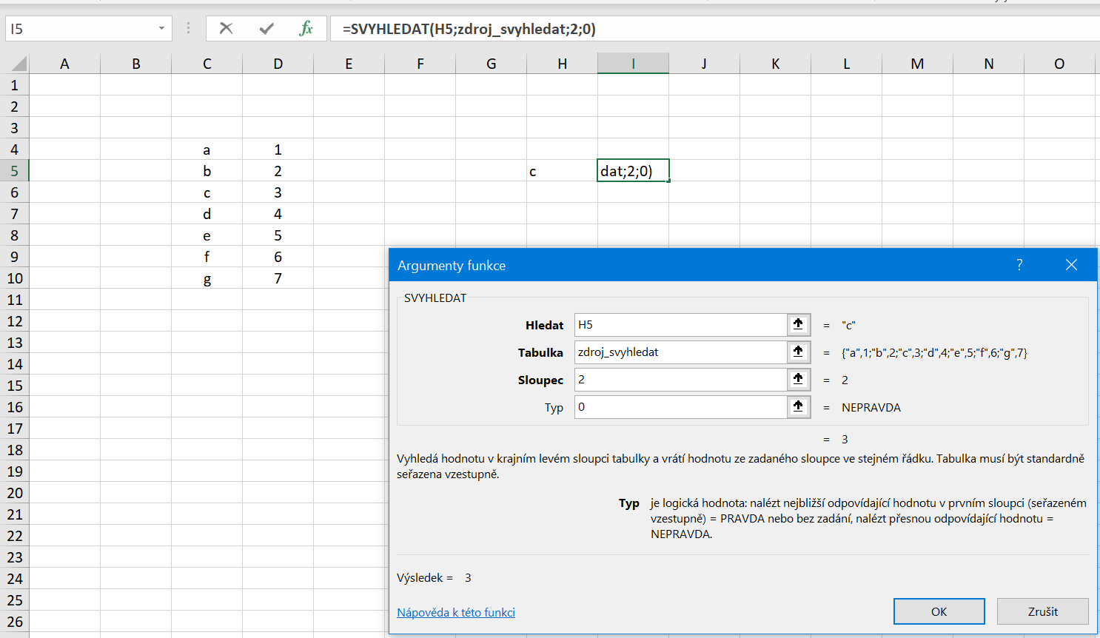Open dialog help question mark icon

1019,265
